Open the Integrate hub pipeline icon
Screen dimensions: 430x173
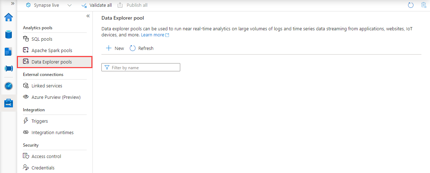coord(8,68)
